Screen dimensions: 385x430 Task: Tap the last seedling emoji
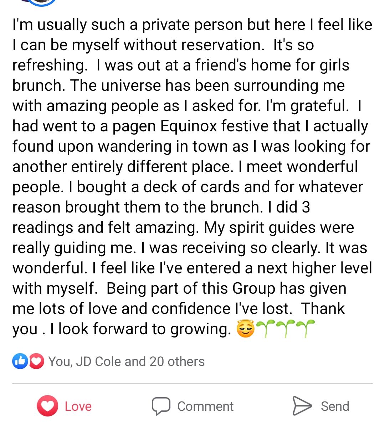click(x=306, y=329)
